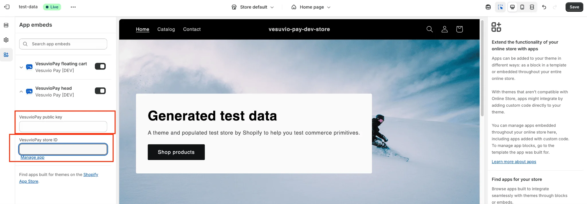Disable VesuvioPay floating cart embed
587x204 pixels.
coord(100,66)
